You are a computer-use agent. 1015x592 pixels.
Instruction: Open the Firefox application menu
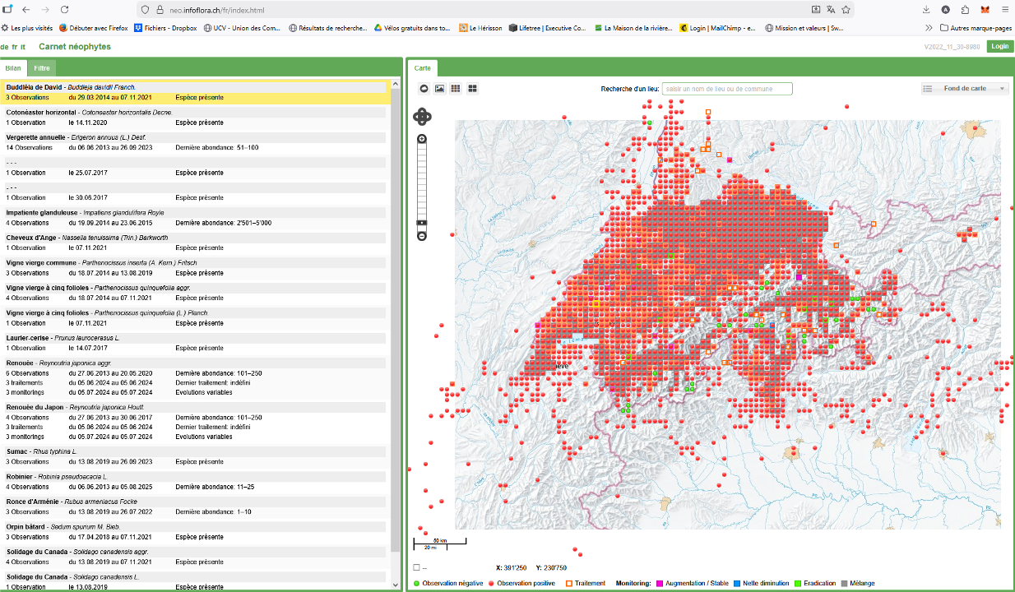point(1005,10)
